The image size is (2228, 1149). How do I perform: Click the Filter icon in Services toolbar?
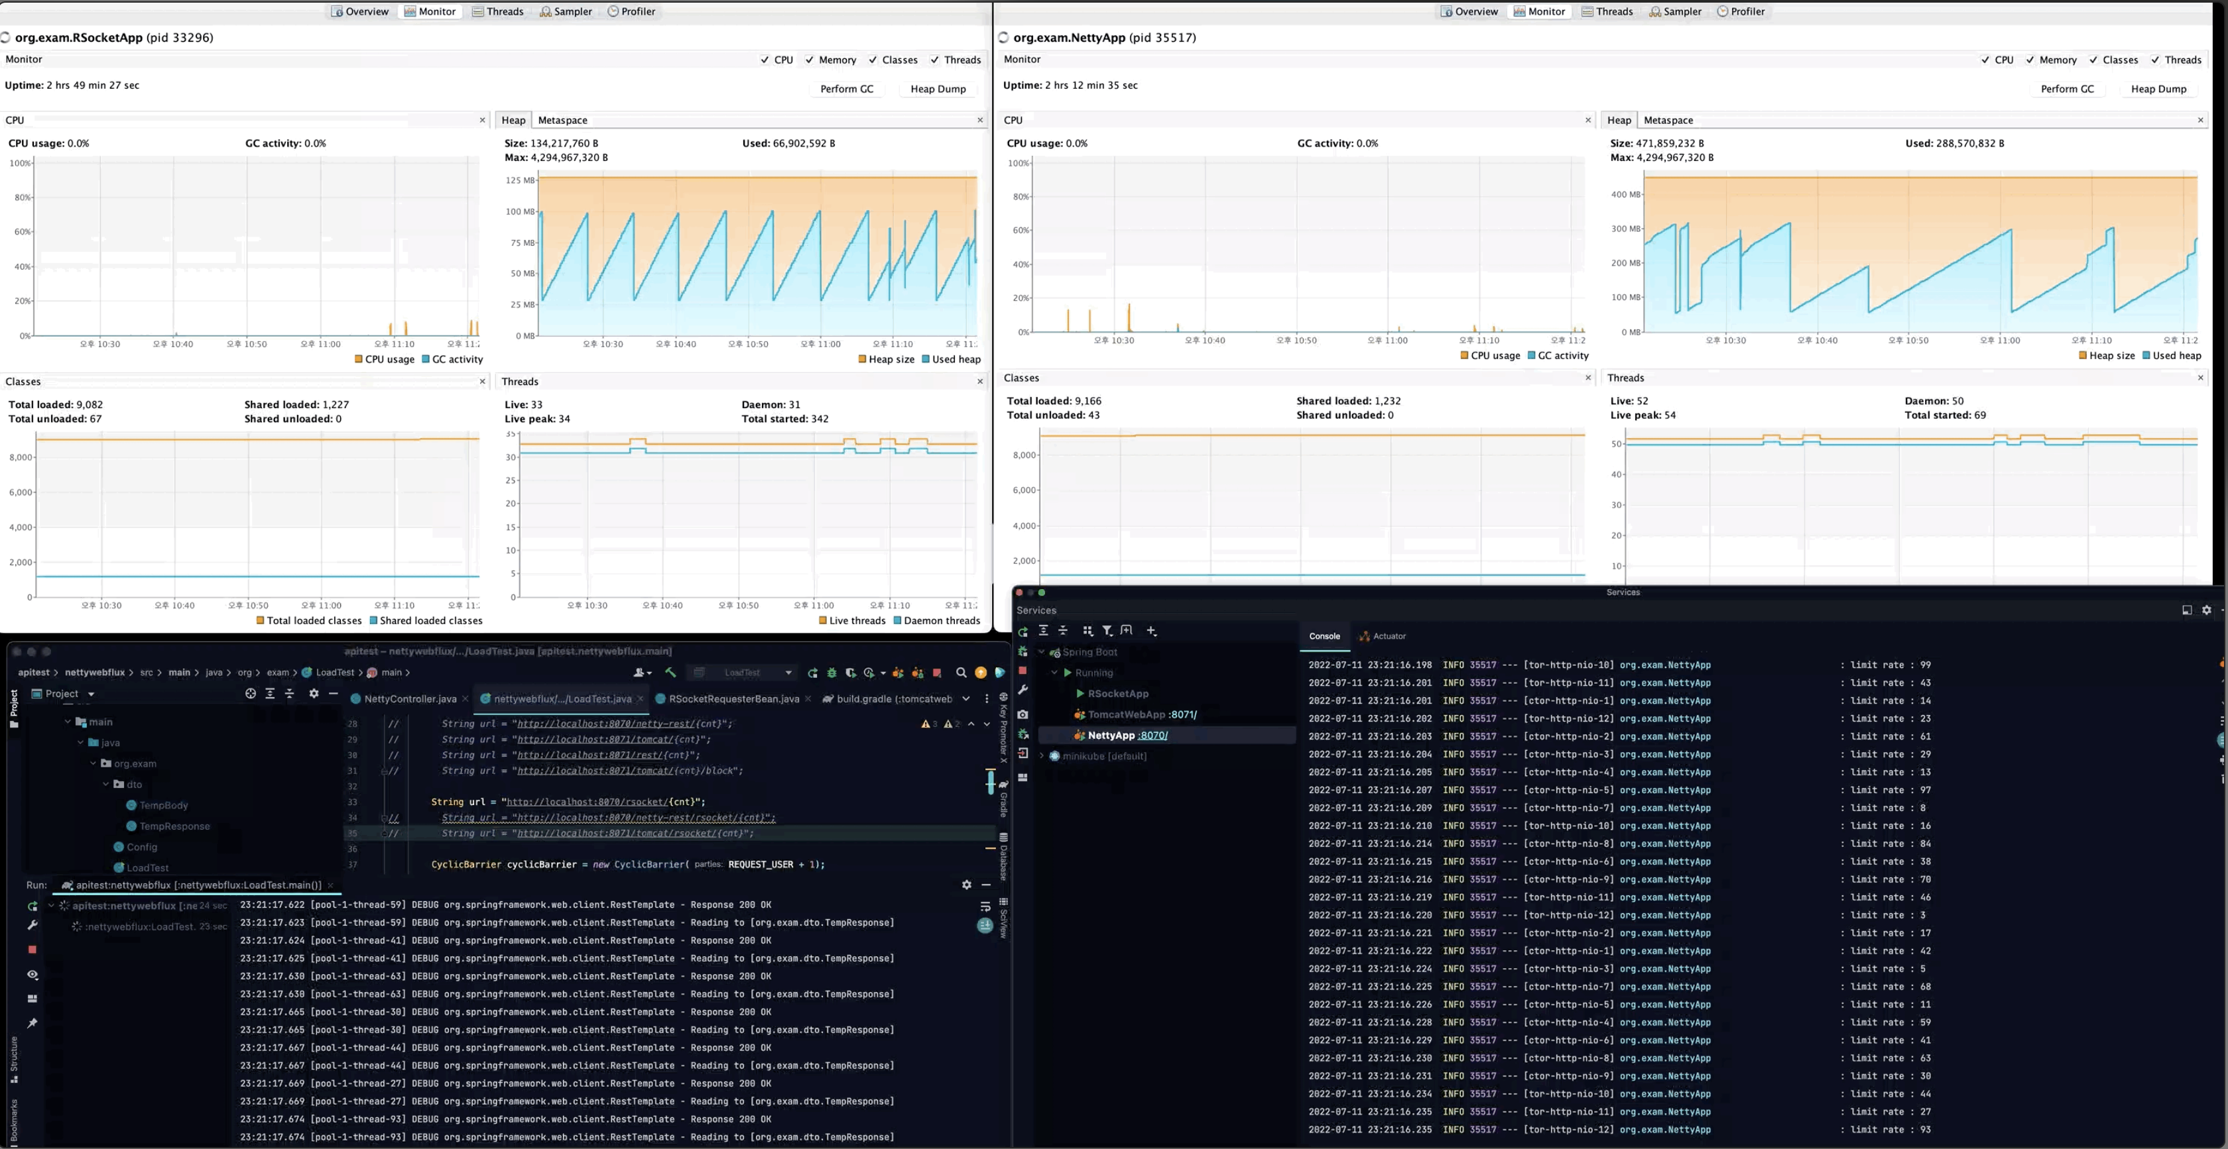(x=1107, y=631)
